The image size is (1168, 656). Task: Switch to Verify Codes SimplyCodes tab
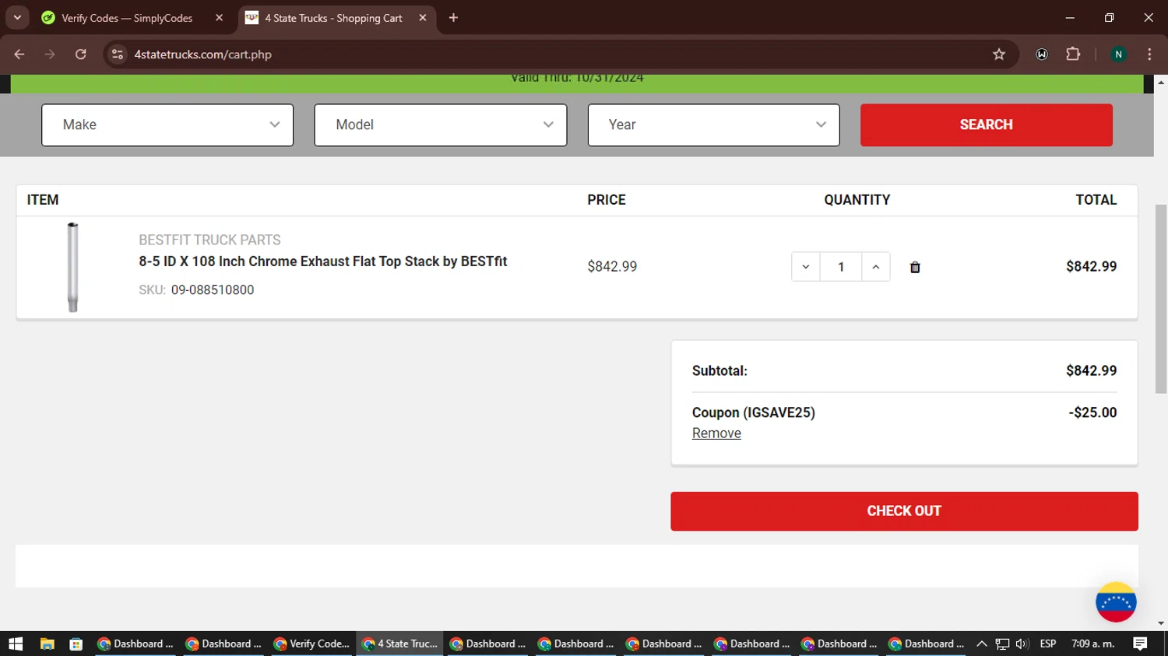point(127,18)
